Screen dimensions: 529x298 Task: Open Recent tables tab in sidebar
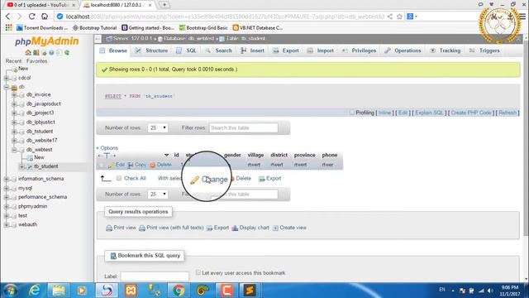click(13, 61)
